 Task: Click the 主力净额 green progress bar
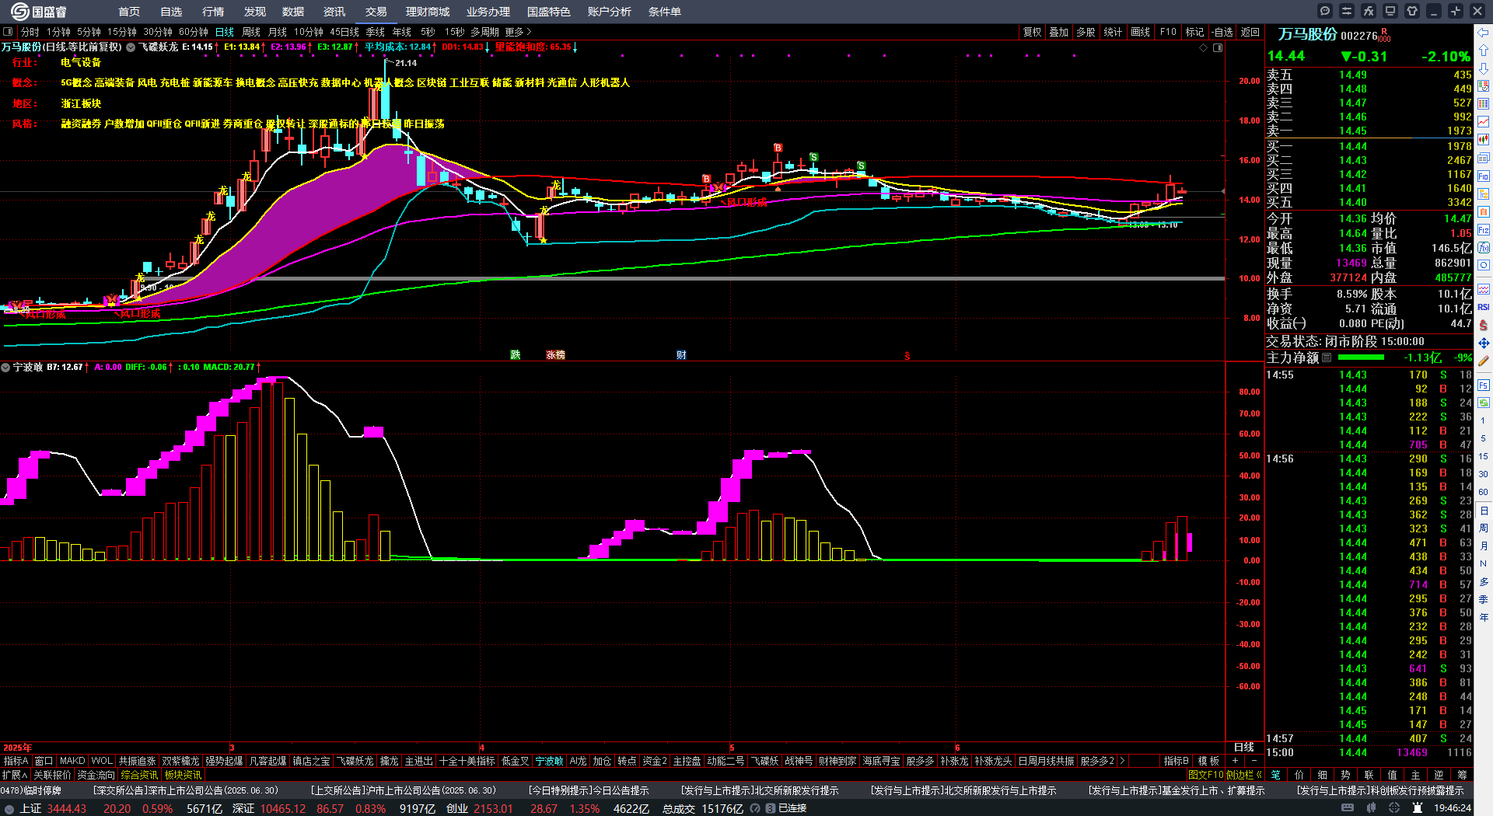point(1361,357)
